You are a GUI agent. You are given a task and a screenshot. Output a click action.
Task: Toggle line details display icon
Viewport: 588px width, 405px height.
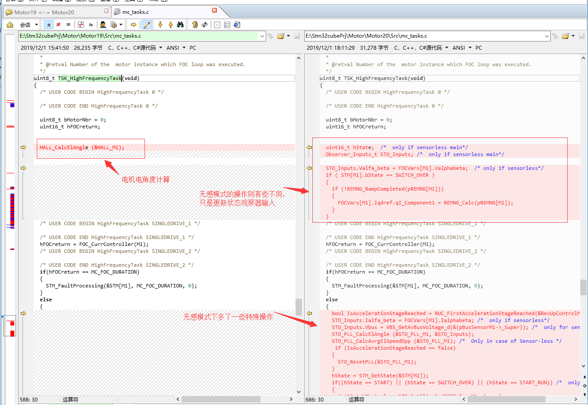pyautogui.click(x=80, y=25)
